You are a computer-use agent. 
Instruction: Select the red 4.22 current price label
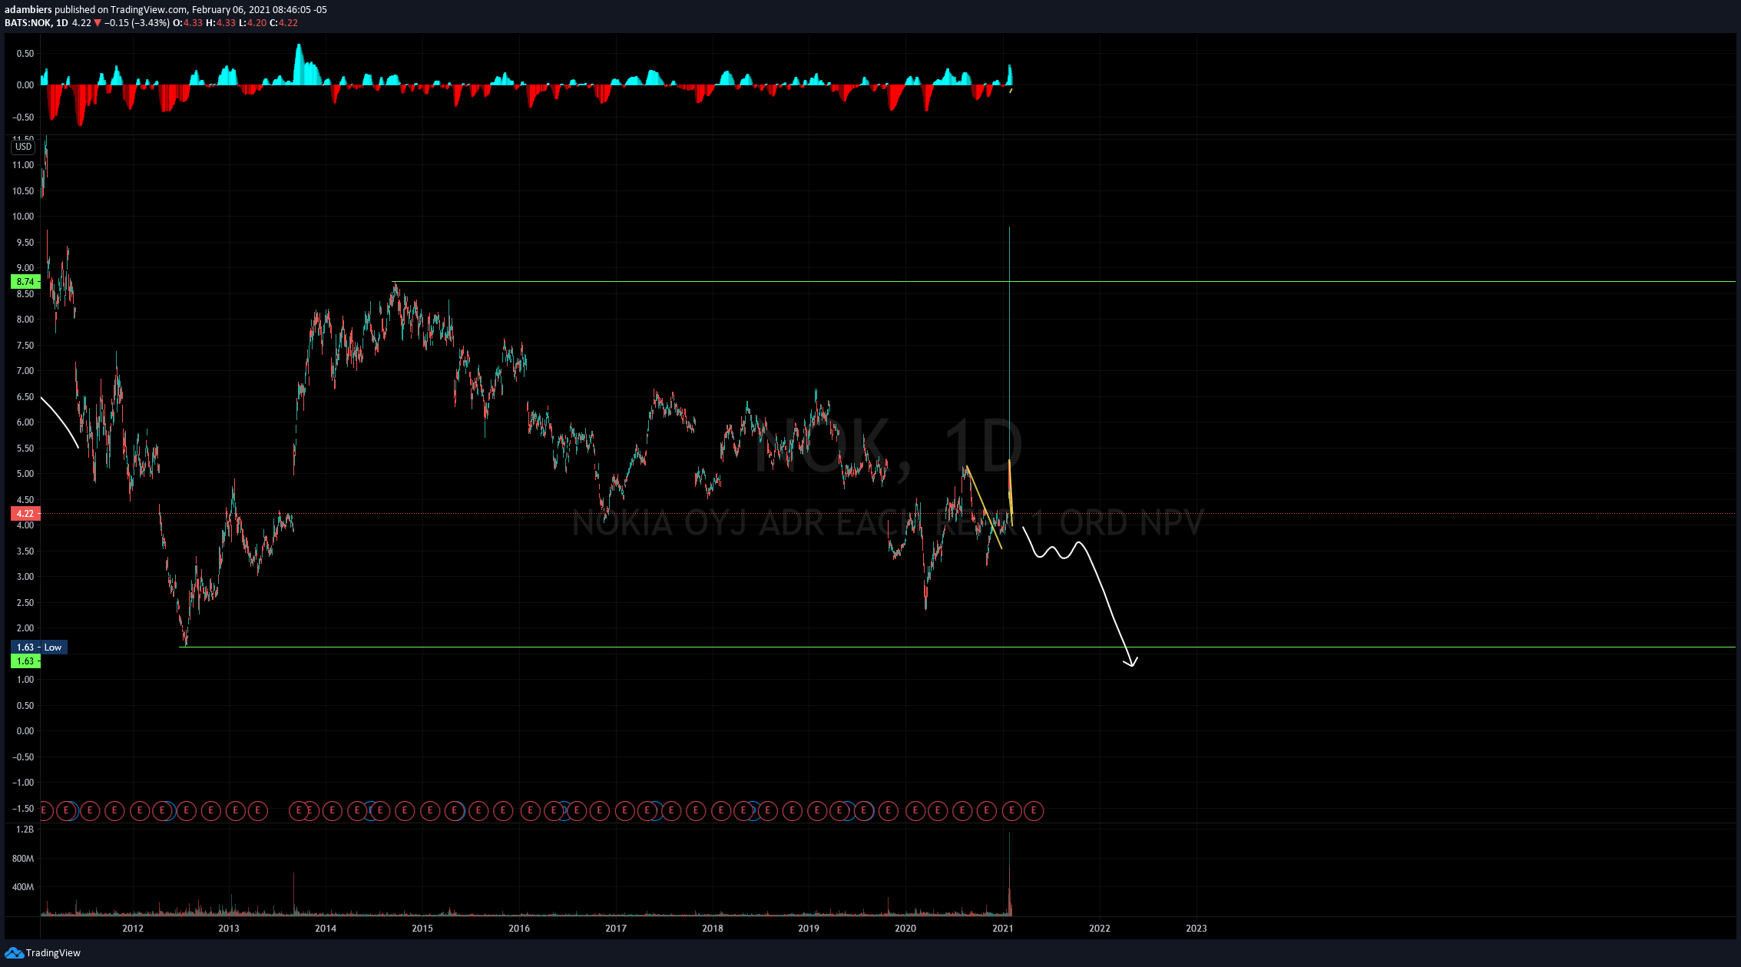point(25,514)
